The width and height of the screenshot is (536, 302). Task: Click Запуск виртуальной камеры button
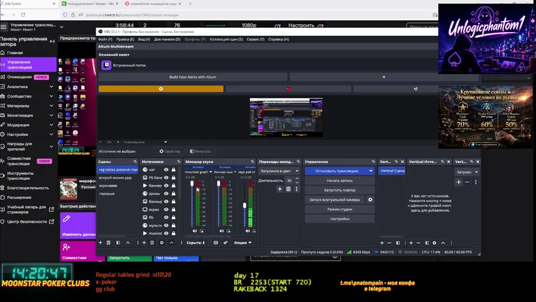pos(335,199)
